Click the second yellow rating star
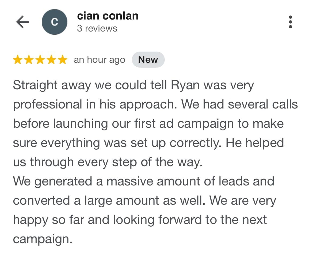Screen dimensions: 313x256 [x=29, y=60]
